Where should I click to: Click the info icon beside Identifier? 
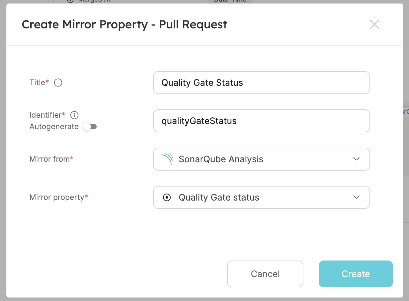74,115
